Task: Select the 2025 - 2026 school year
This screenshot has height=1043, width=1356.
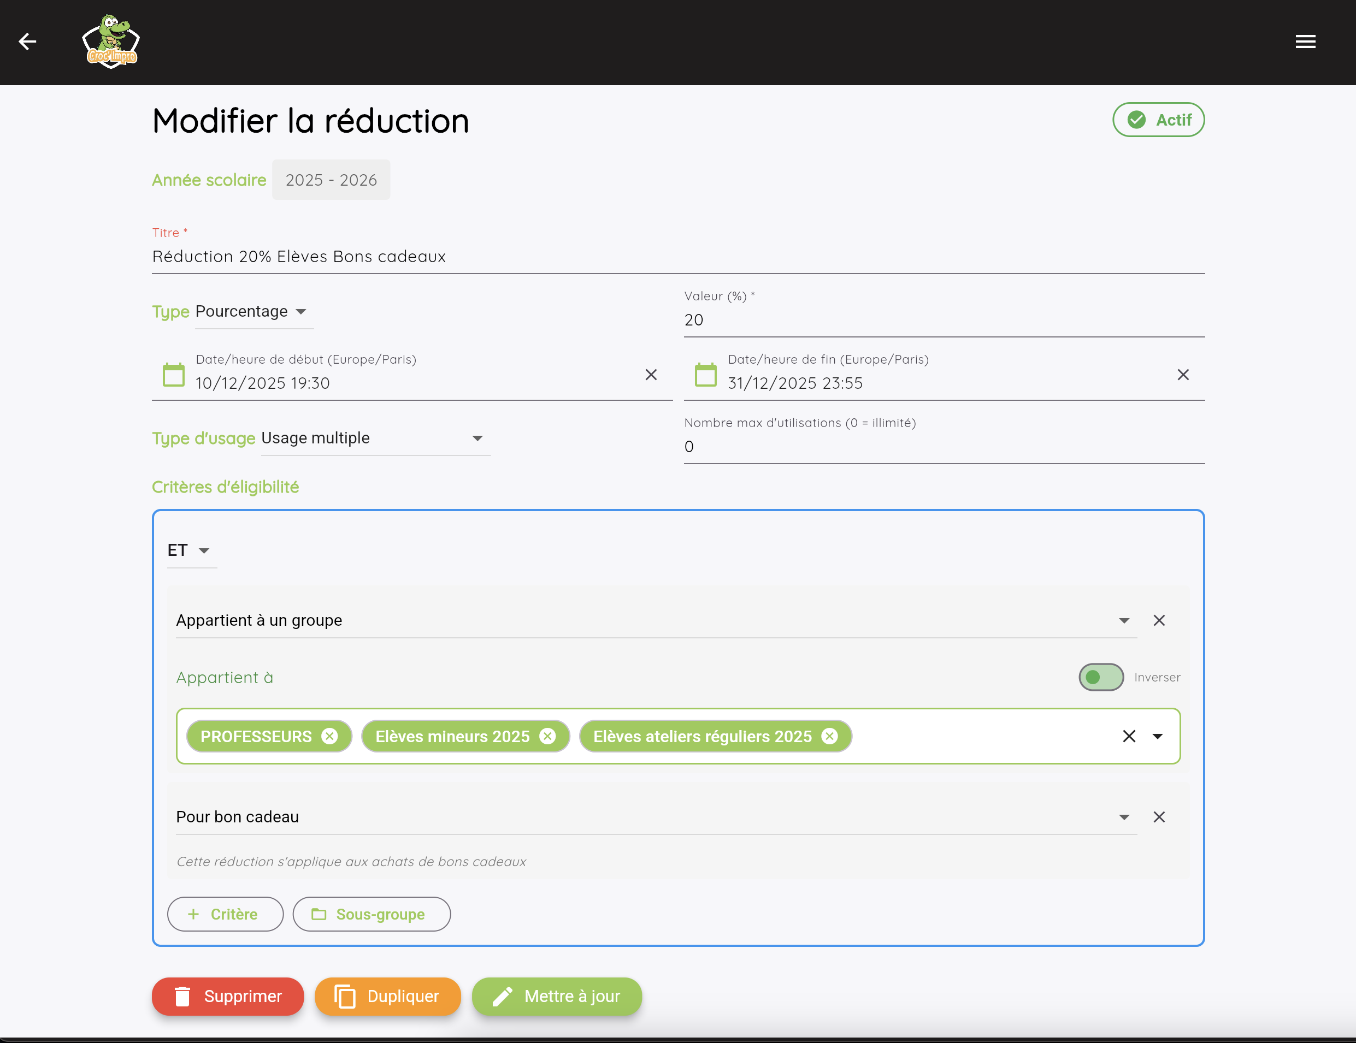Action: point(331,180)
